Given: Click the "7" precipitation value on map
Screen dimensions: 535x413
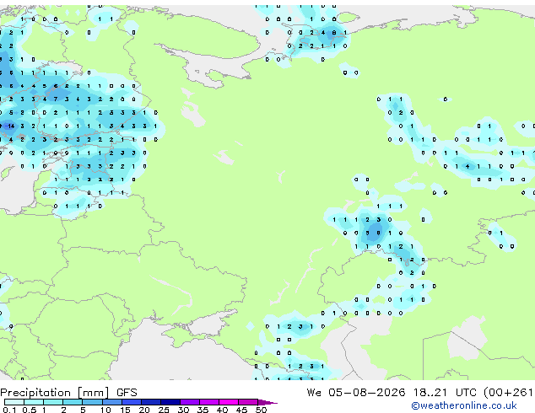Looking at the screenshot, I should (56, 99).
